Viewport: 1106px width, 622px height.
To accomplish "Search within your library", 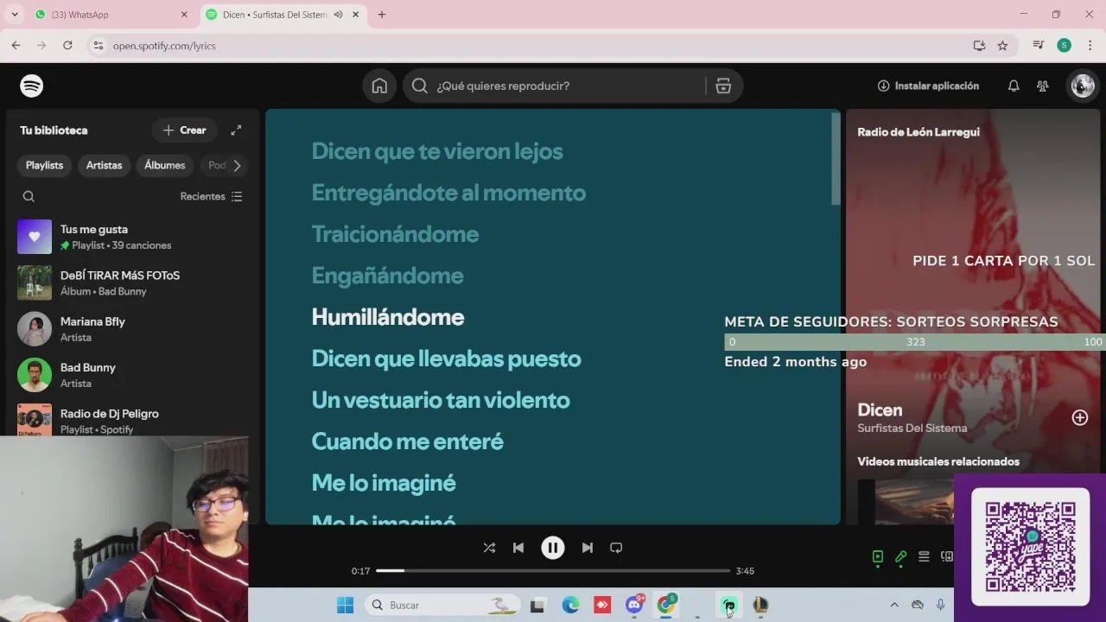I will (29, 196).
